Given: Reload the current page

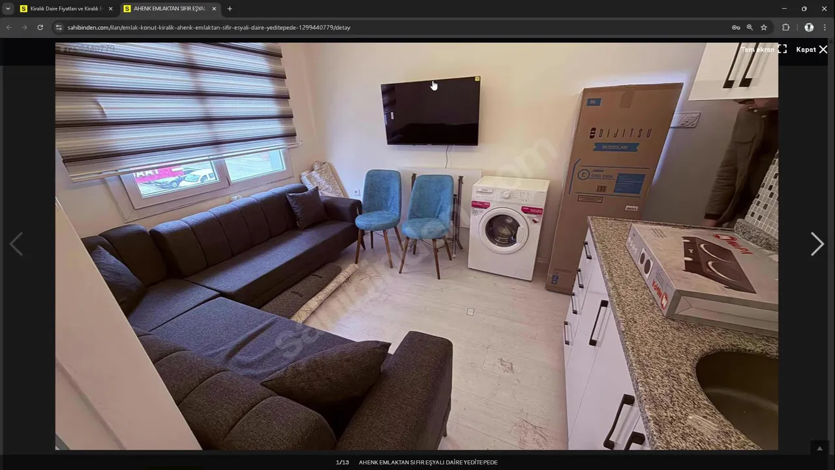Looking at the screenshot, I should [40, 27].
